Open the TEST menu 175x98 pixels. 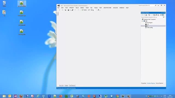click(x=100, y=8)
